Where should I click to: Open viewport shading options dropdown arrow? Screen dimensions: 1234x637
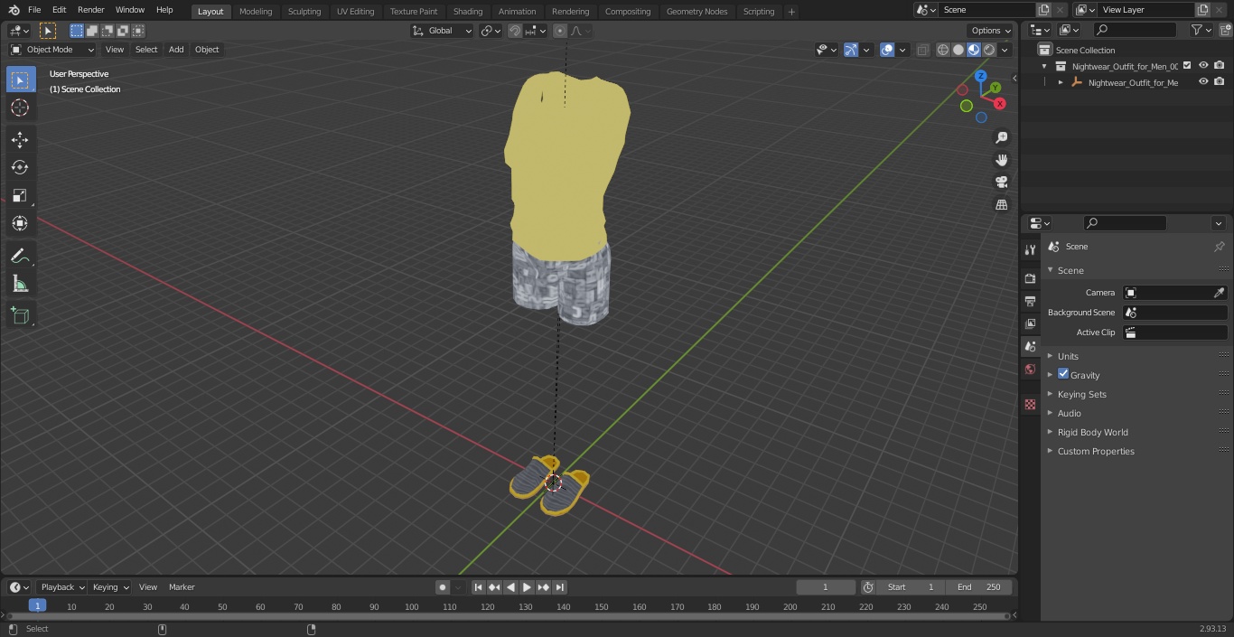(x=1004, y=50)
